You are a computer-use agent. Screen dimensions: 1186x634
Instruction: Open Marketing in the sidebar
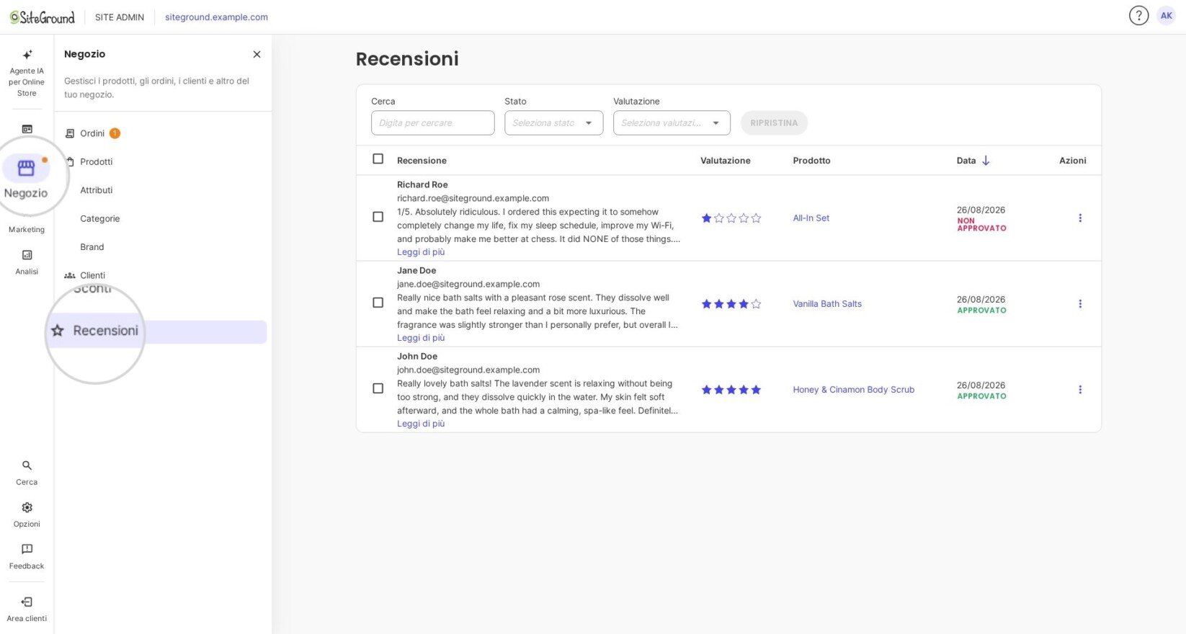coord(27,229)
